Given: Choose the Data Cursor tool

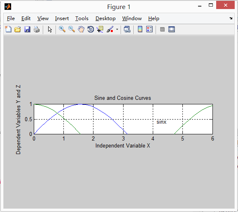Looking at the screenshot, I should point(100,29).
